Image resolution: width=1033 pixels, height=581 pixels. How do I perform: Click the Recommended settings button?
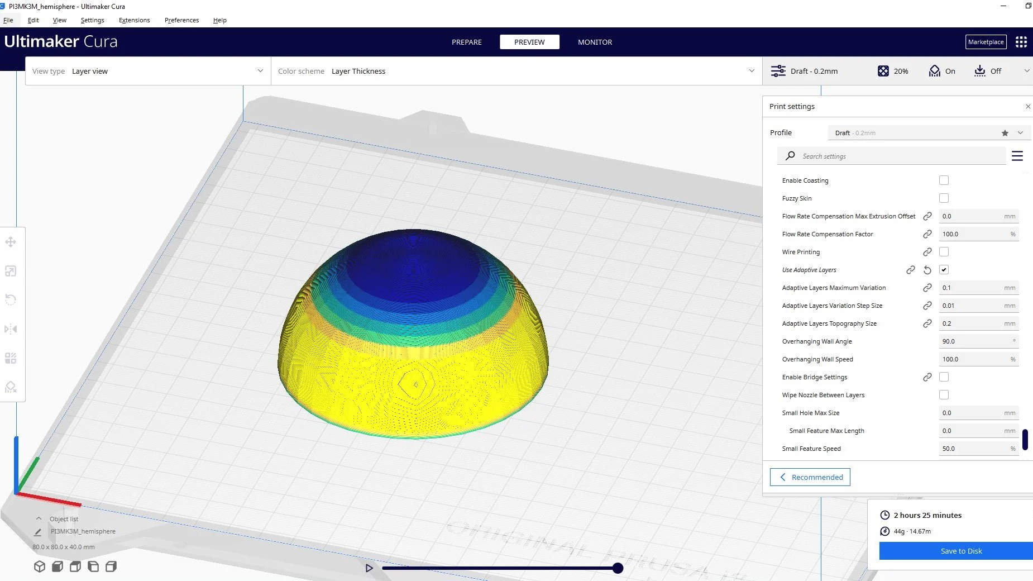(810, 477)
